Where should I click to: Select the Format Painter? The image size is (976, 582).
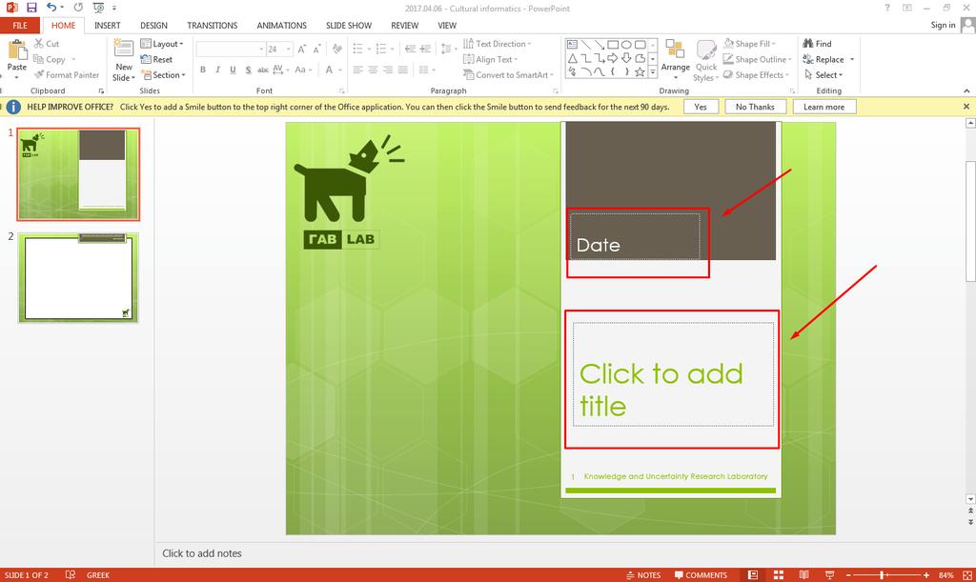(x=66, y=74)
